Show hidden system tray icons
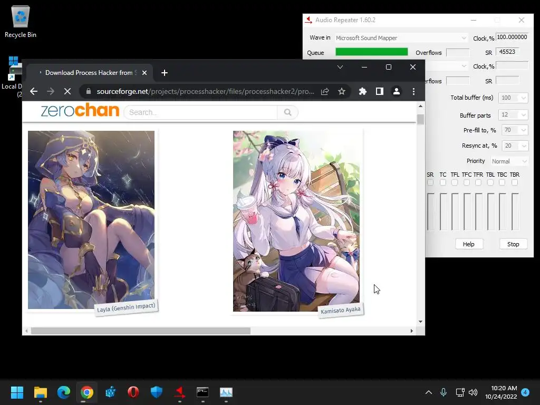Image resolution: width=540 pixels, height=405 pixels. pyautogui.click(x=428, y=392)
